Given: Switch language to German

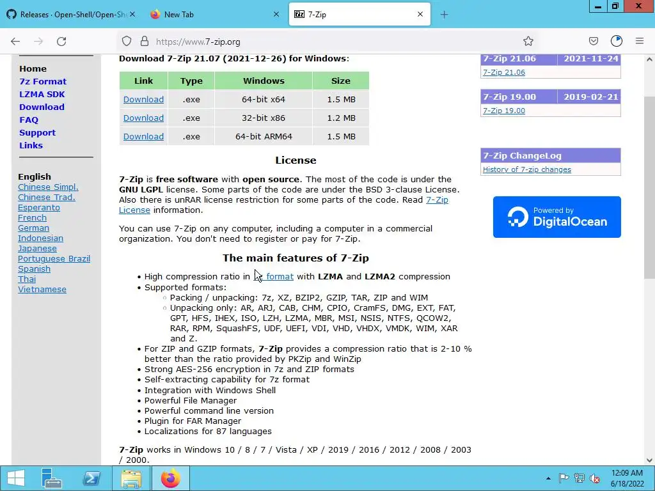Looking at the screenshot, I should click(33, 228).
